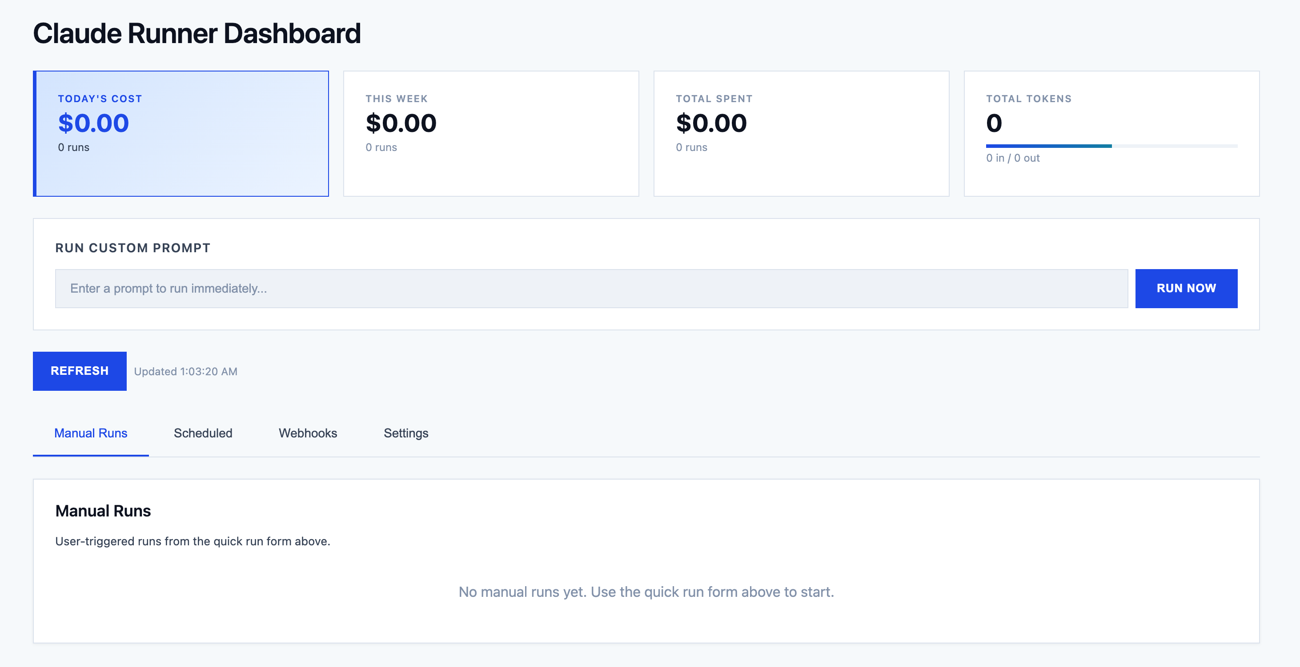Switch to the Webhooks tab
Viewport: 1300px width, 667px height.
307,433
